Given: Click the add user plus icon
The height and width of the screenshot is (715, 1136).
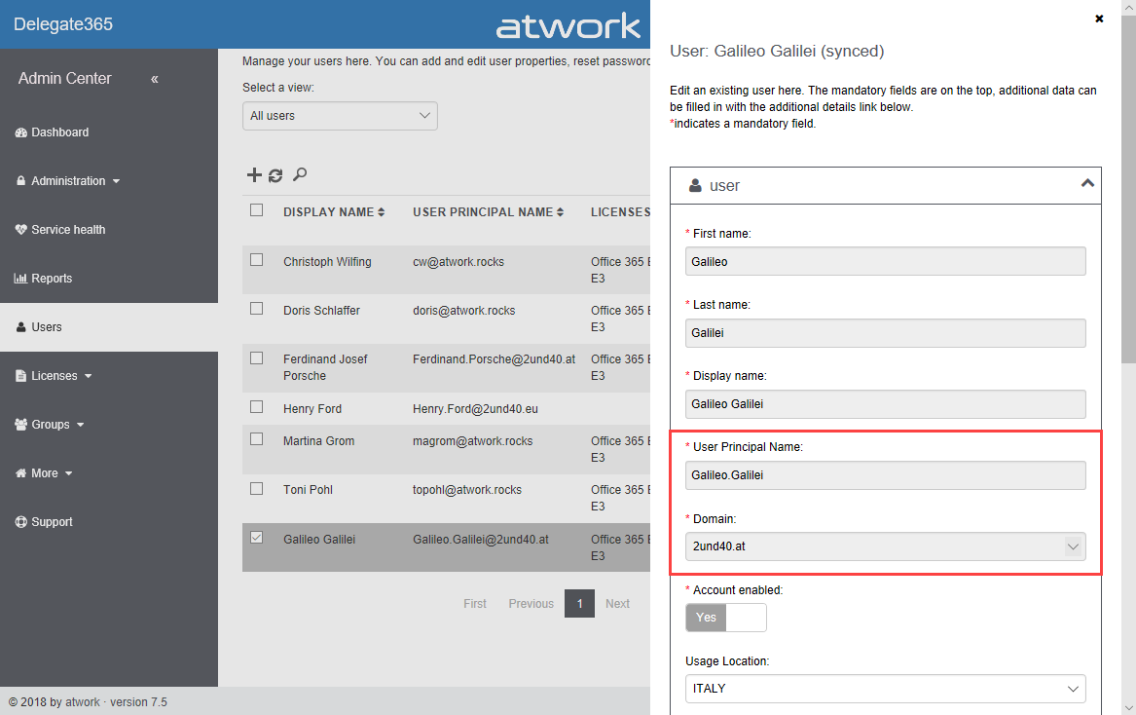Looking at the screenshot, I should [x=253, y=174].
